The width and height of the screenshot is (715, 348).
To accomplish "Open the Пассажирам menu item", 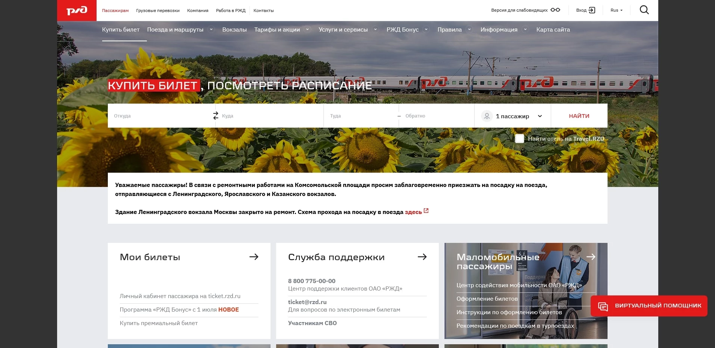I will (115, 11).
